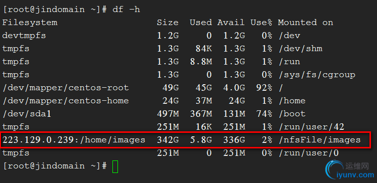The width and height of the screenshot is (377, 183).
Task: Click the '497M' size value
Action: (x=168, y=114)
